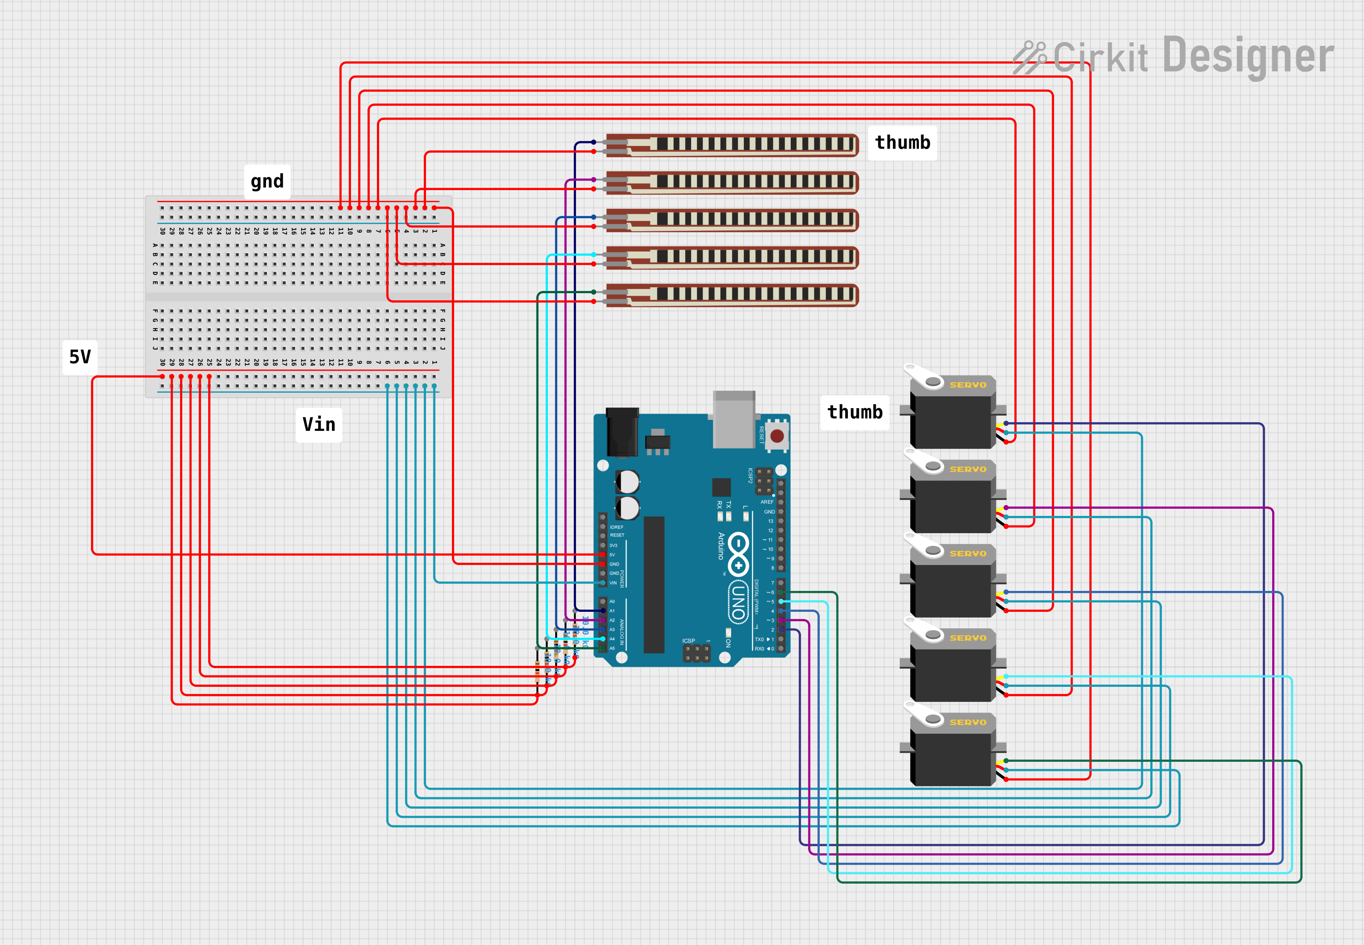The image size is (1364, 945).
Task: Select the large ATmega chip on Arduino
Action: click(x=654, y=585)
